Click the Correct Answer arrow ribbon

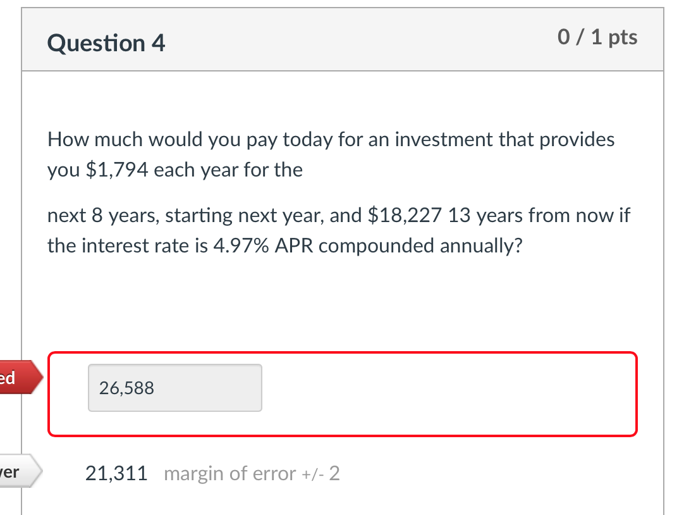tap(19, 471)
